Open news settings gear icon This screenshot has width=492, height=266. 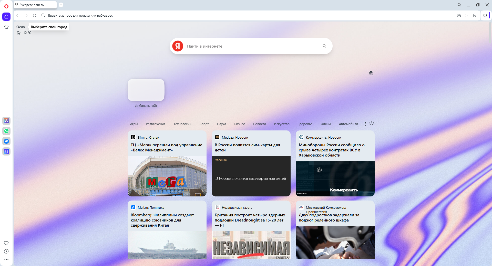coord(372,124)
